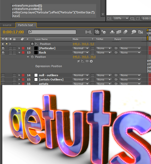151x164 pixels.
Task: Click the Mode column header
Action: coord(75,39)
